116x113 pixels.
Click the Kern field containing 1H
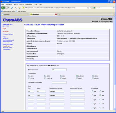pos(31,91)
